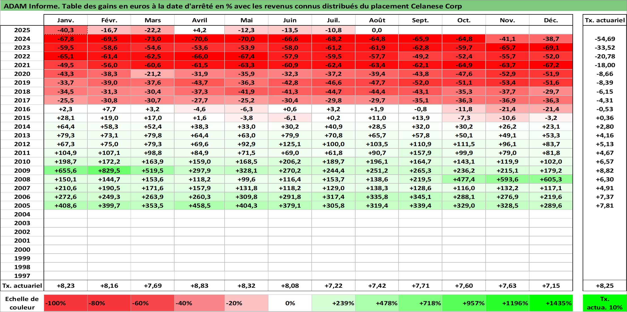
Task: Click the -20% light pink scale cell
Action: [246, 303]
